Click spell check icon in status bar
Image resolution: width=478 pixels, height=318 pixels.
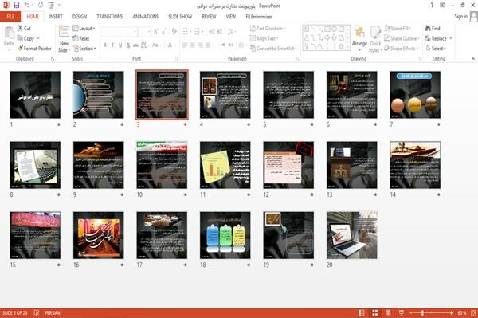(37, 312)
